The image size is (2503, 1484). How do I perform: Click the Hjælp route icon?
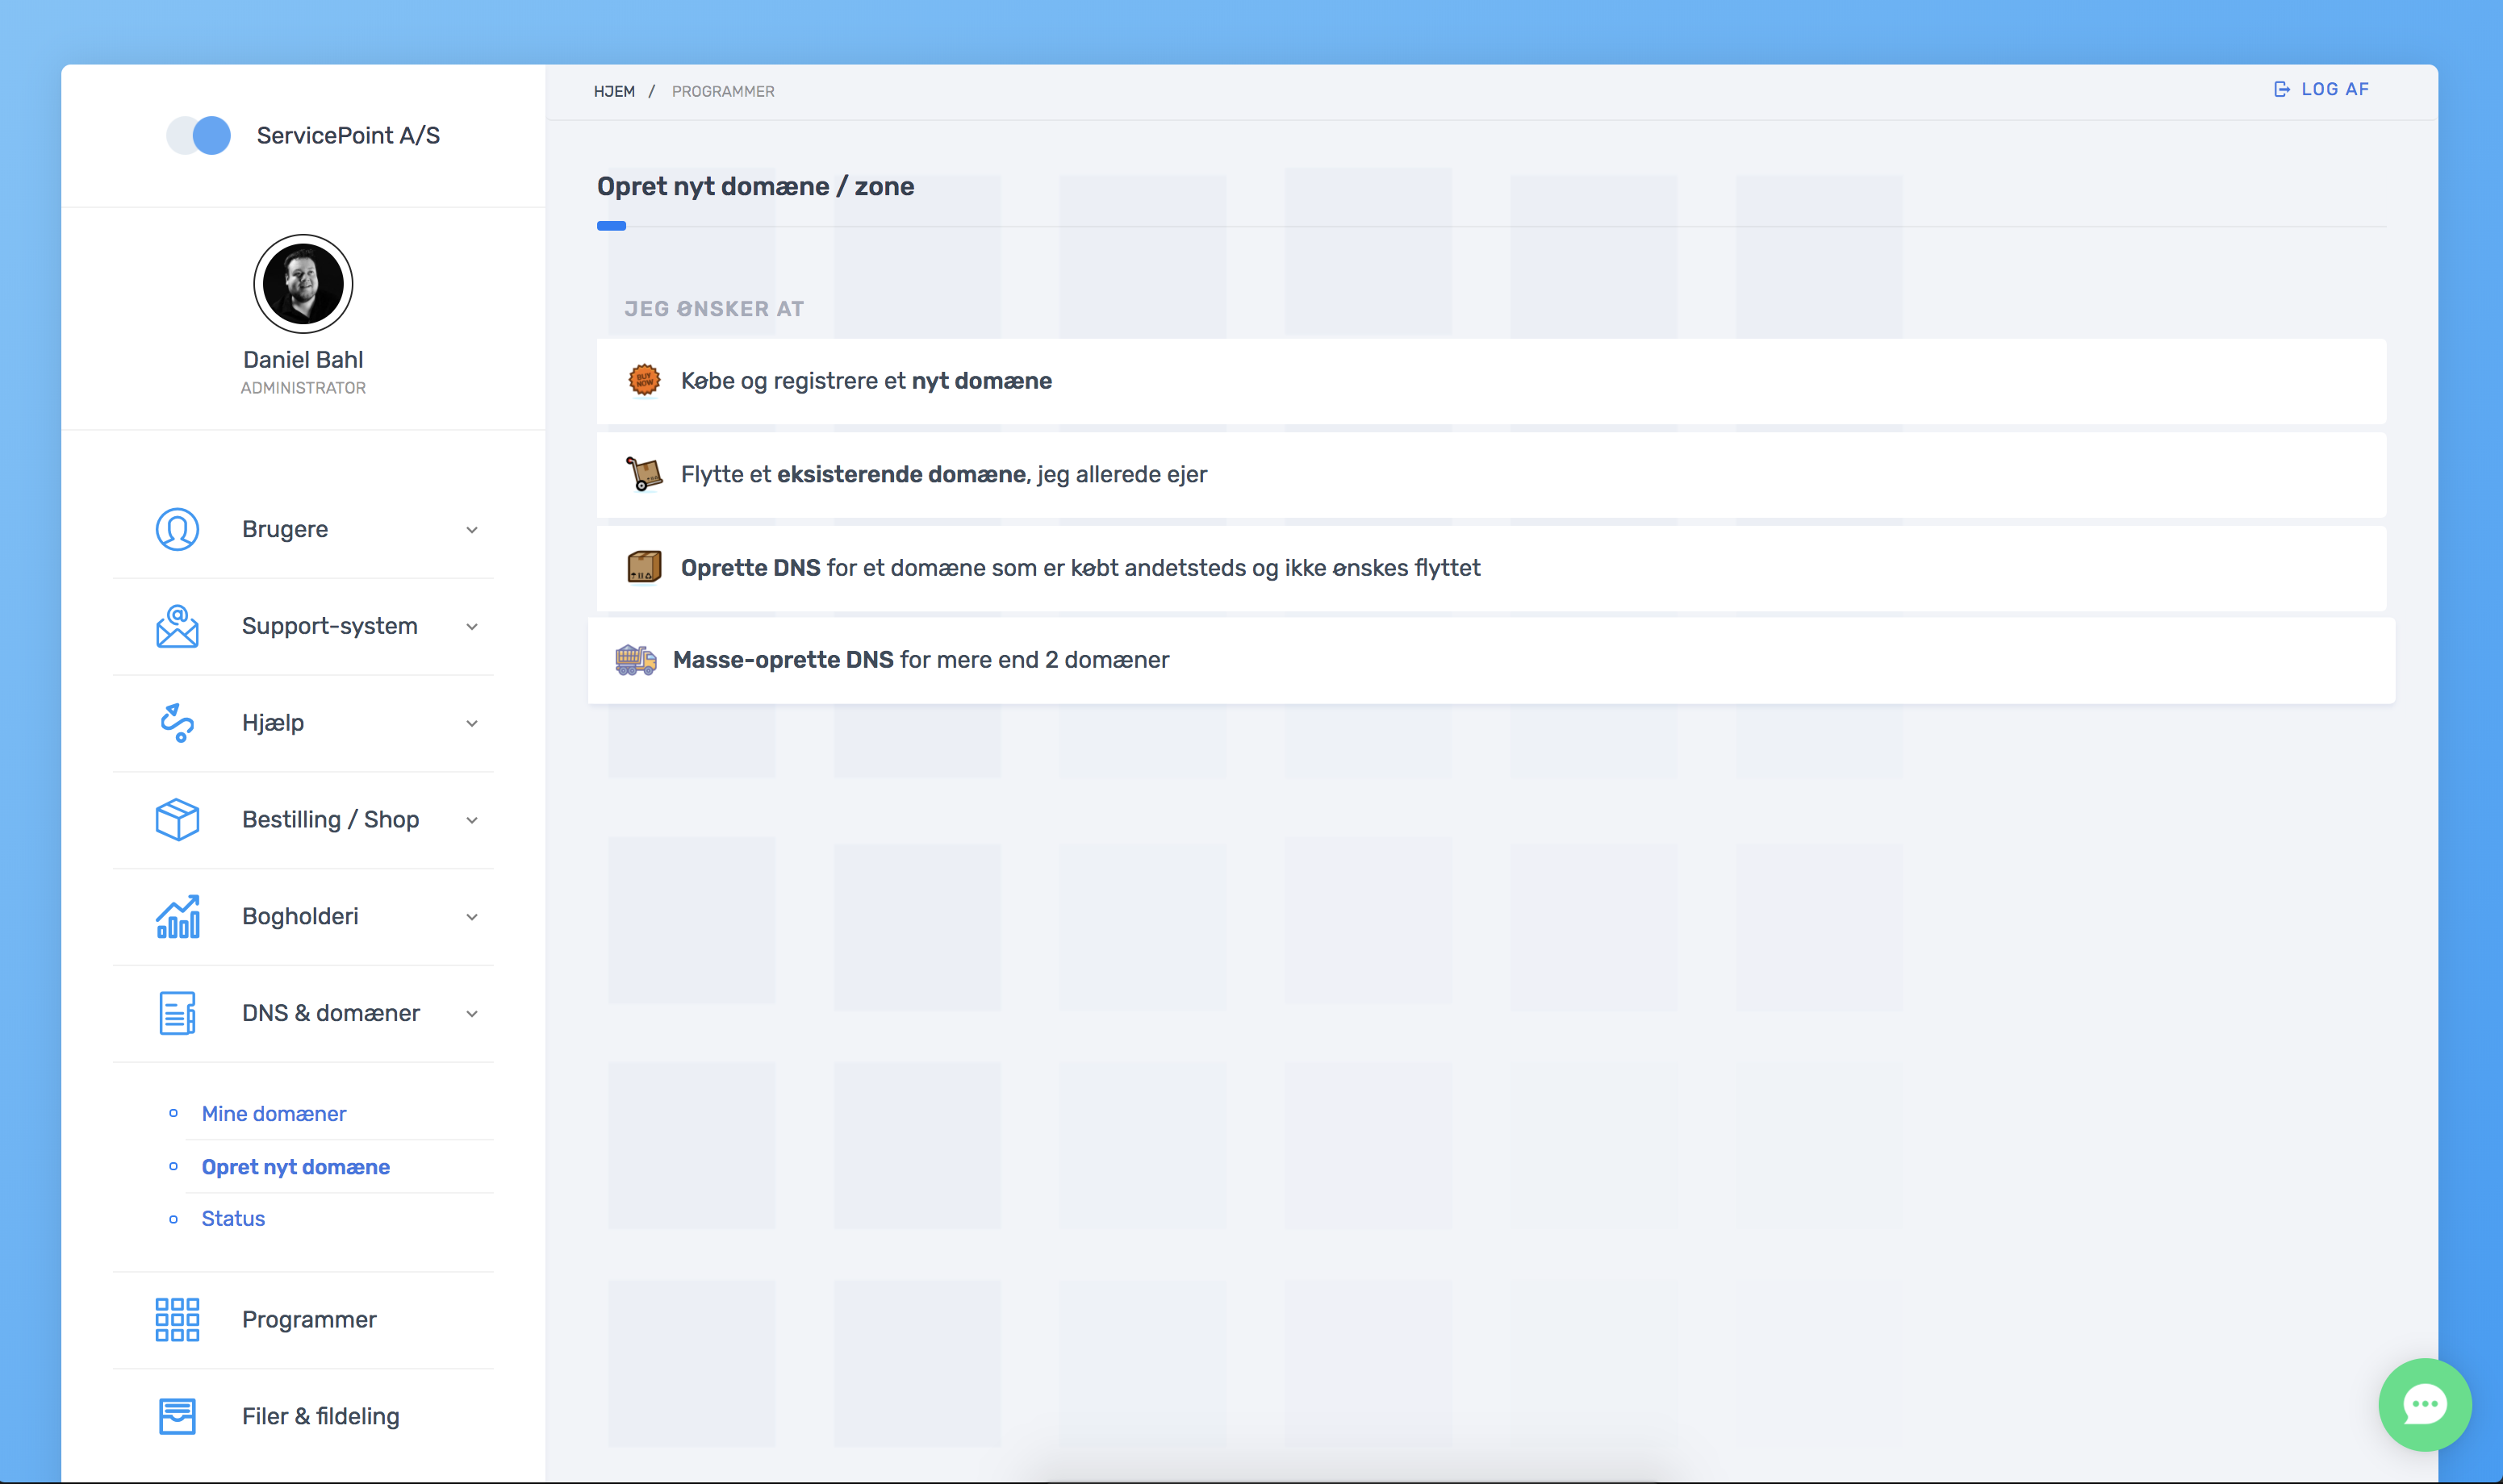click(x=177, y=722)
